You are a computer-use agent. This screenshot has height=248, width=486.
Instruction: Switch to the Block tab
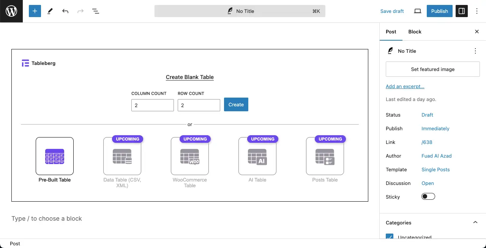point(415,32)
